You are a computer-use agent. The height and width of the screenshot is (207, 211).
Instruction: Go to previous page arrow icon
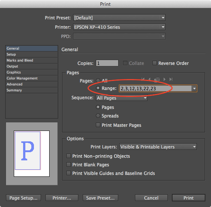(149, 79)
